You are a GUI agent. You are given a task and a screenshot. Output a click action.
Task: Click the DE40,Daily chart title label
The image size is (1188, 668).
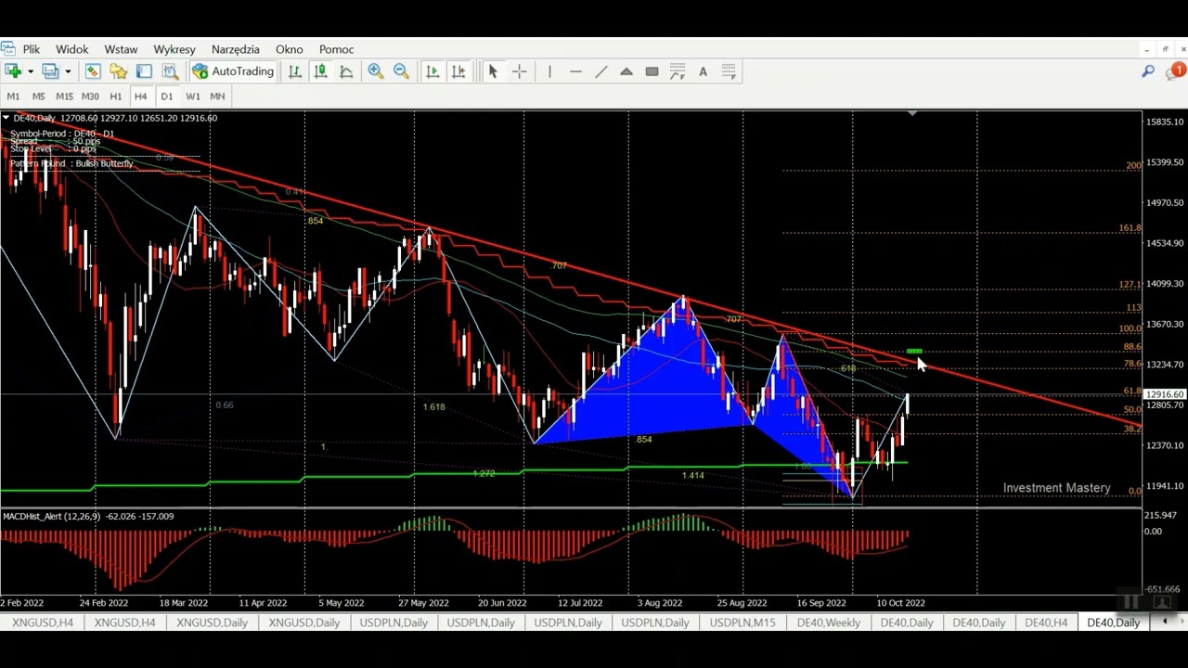tap(34, 118)
